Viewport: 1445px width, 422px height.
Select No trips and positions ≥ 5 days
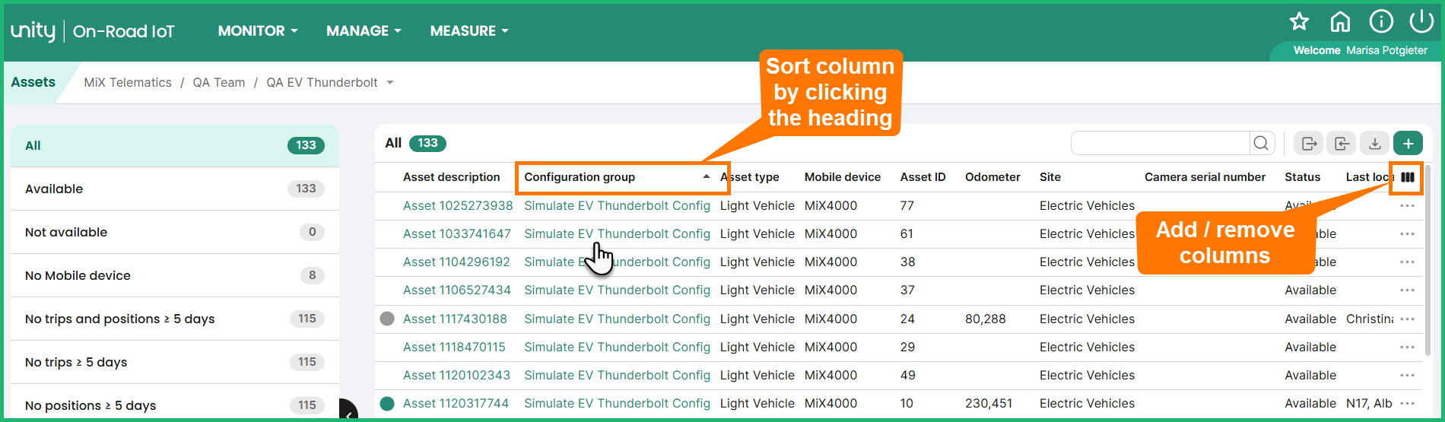[175, 319]
